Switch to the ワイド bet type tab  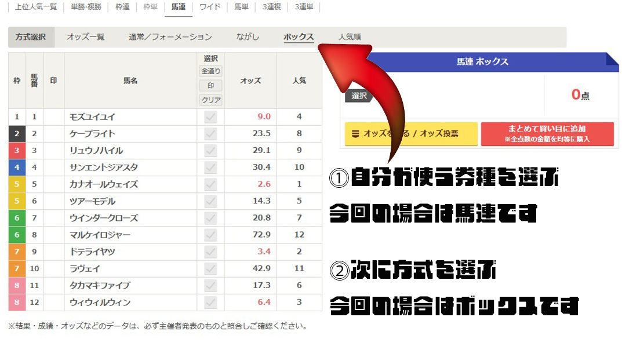click(x=209, y=7)
